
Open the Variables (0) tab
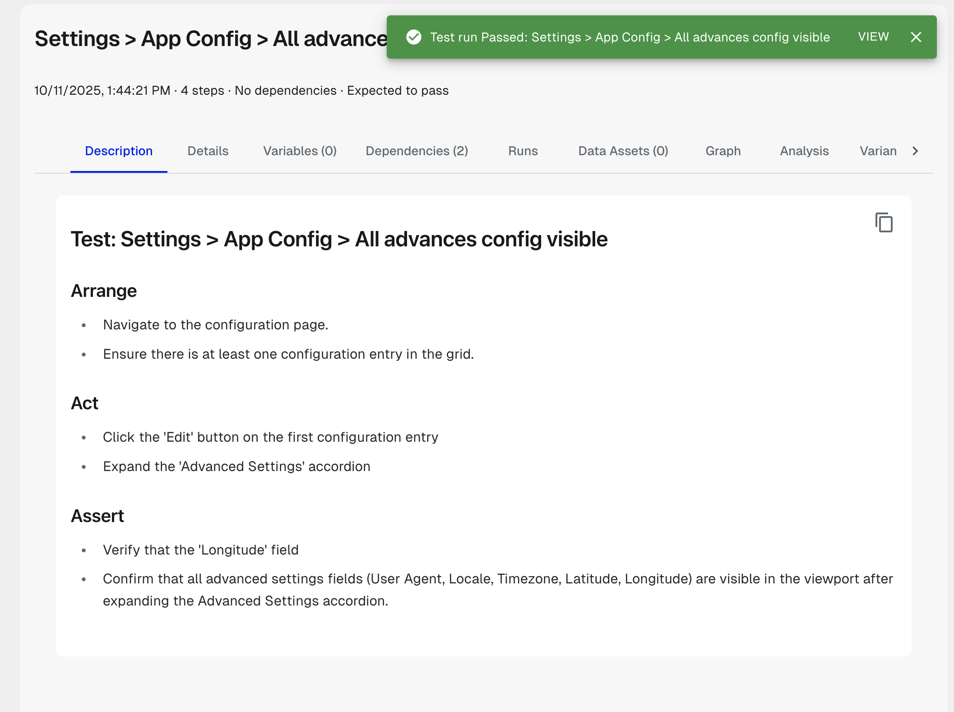coord(300,151)
